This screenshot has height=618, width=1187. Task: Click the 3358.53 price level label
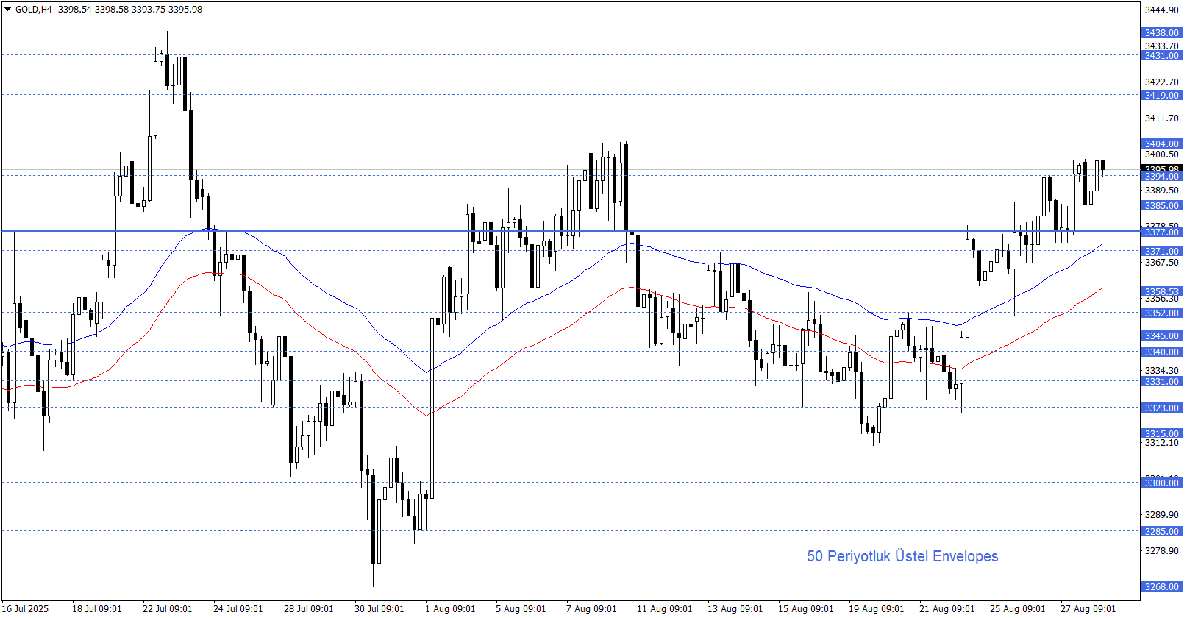[1161, 291]
